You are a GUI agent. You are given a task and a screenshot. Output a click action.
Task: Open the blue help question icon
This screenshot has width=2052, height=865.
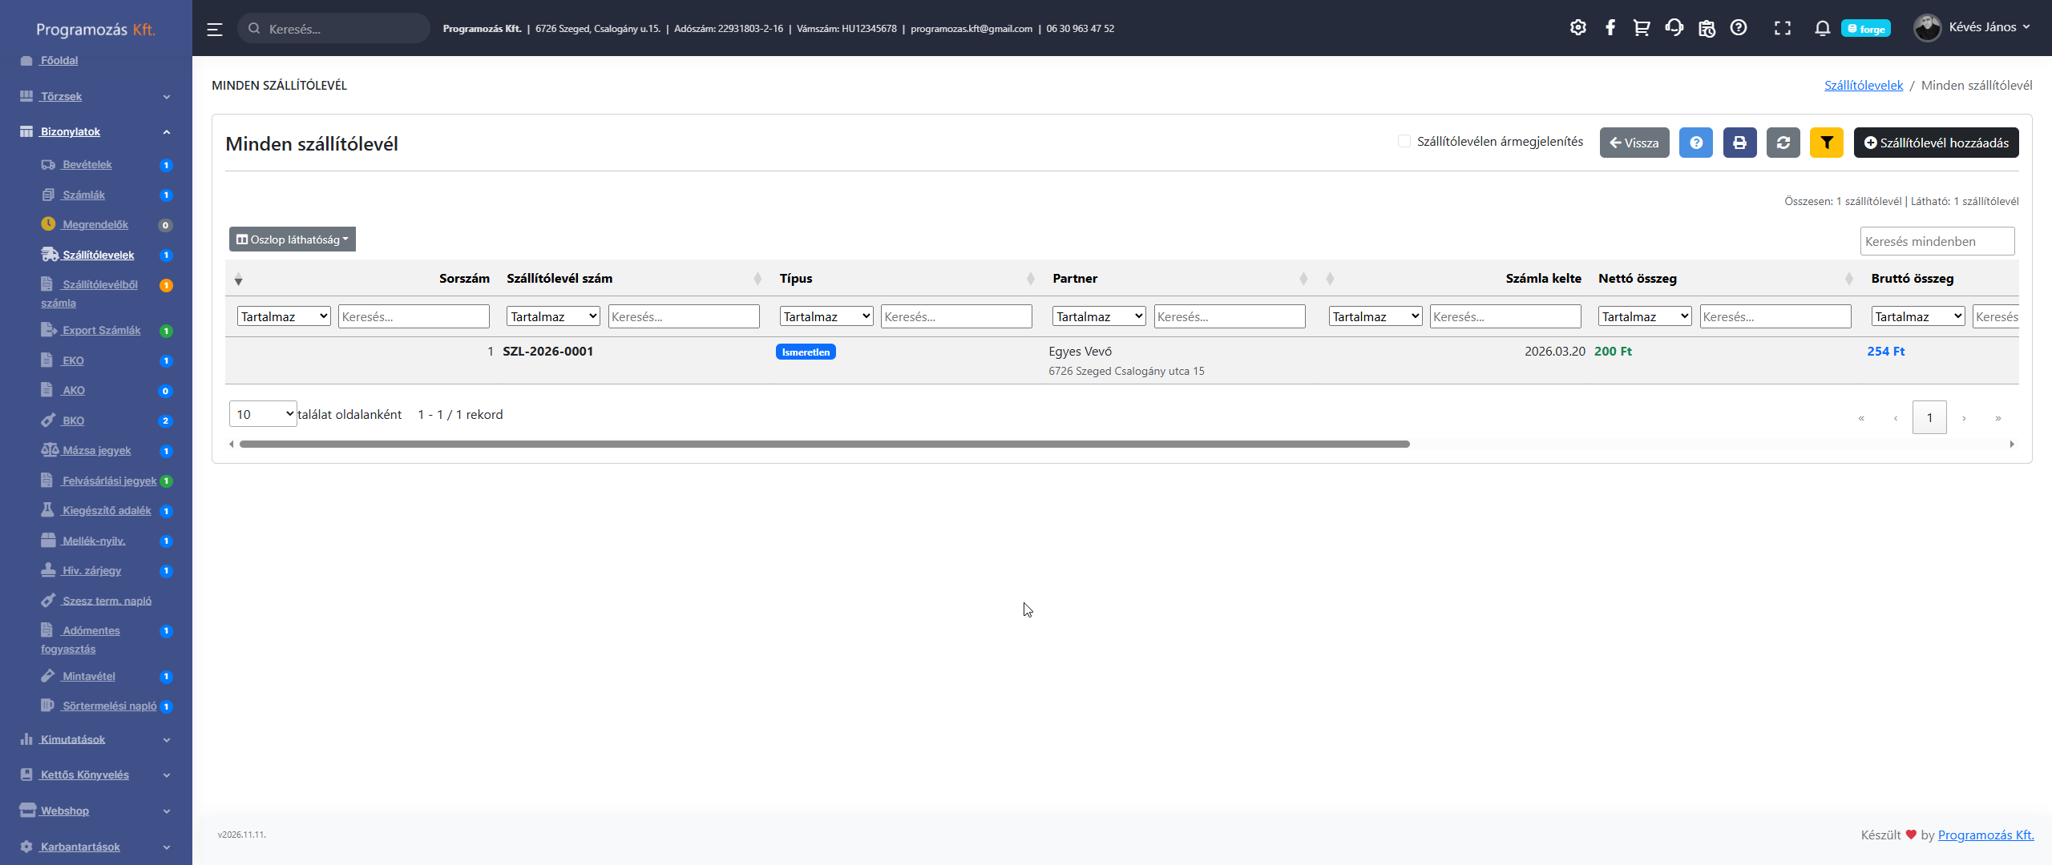(1696, 143)
